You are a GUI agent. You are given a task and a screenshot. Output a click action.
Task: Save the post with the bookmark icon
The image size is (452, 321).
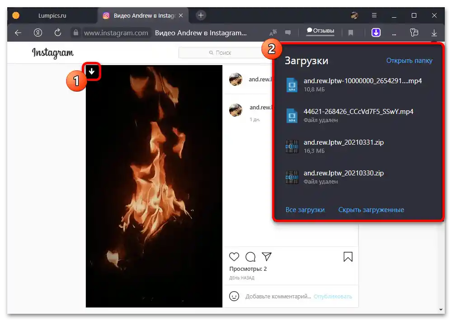click(x=348, y=257)
